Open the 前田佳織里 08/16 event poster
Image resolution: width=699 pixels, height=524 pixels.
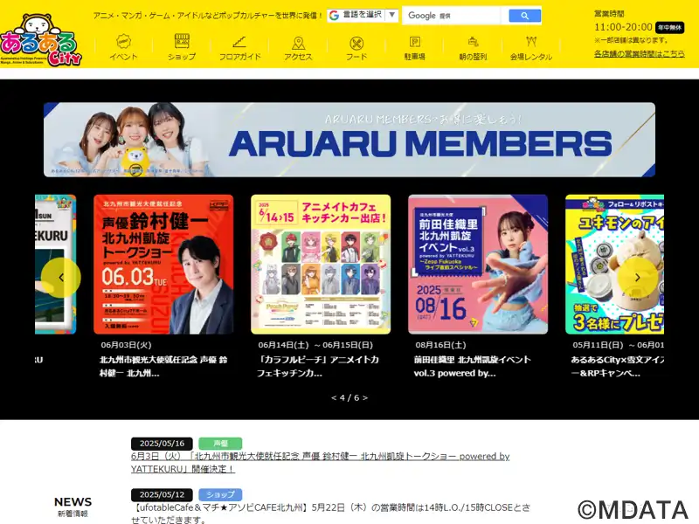pyautogui.click(x=478, y=265)
